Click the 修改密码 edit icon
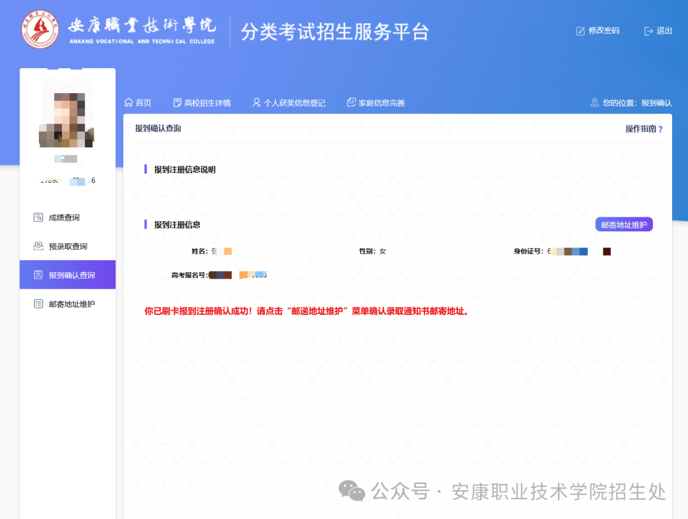 (x=580, y=31)
